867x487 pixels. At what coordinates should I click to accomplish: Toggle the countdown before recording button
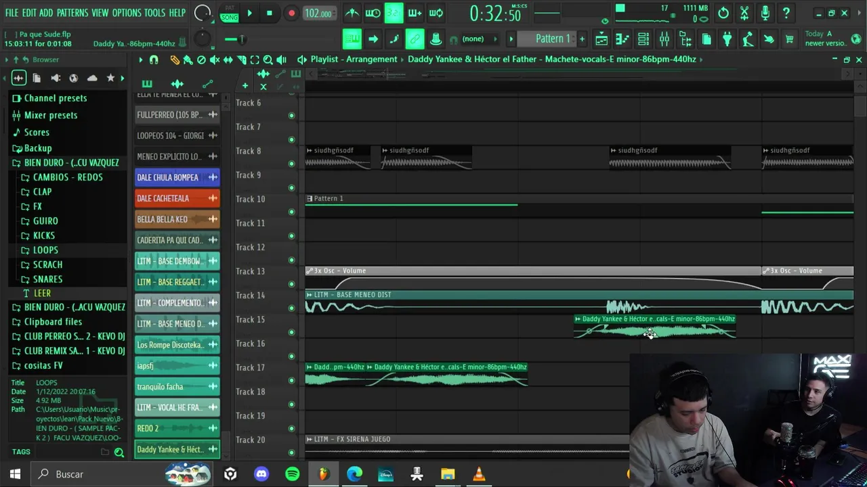394,13
